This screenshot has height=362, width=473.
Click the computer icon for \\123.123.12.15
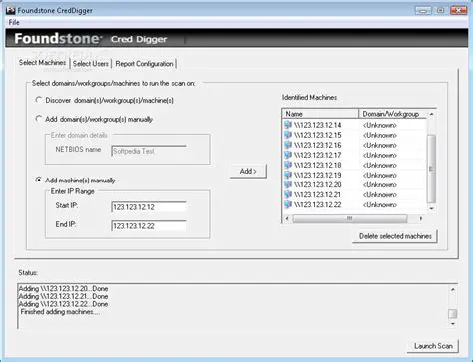(x=288, y=135)
